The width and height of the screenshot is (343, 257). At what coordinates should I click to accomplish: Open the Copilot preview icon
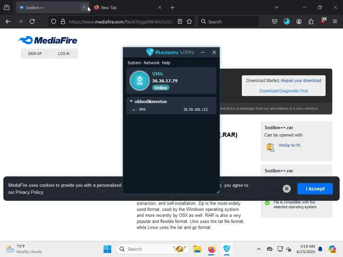pos(332,249)
